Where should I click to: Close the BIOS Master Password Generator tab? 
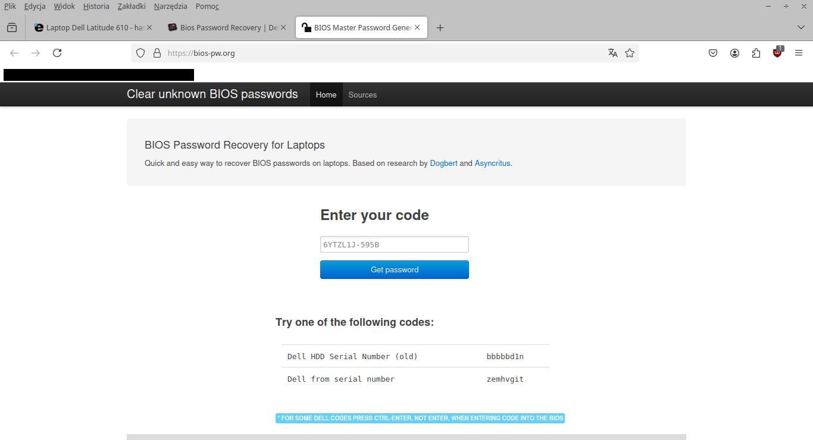pos(417,27)
